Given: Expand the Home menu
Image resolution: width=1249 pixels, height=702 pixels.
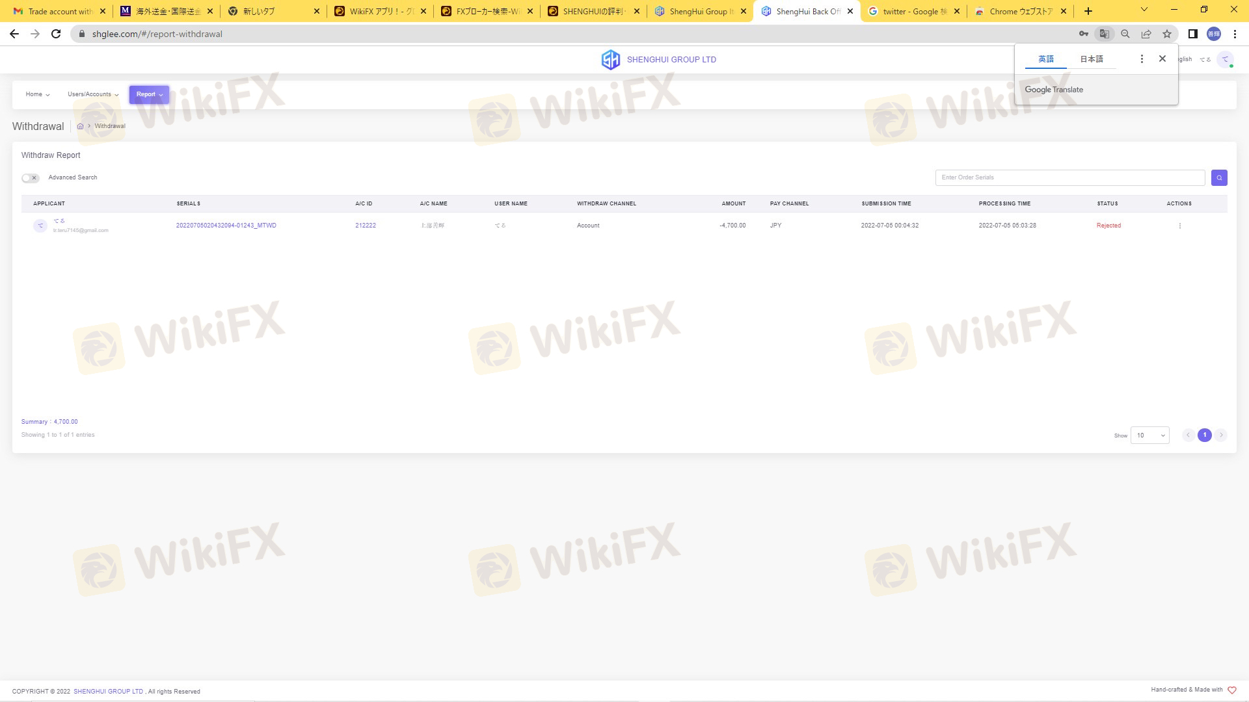Looking at the screenshot, I should [x=38, y=95].
